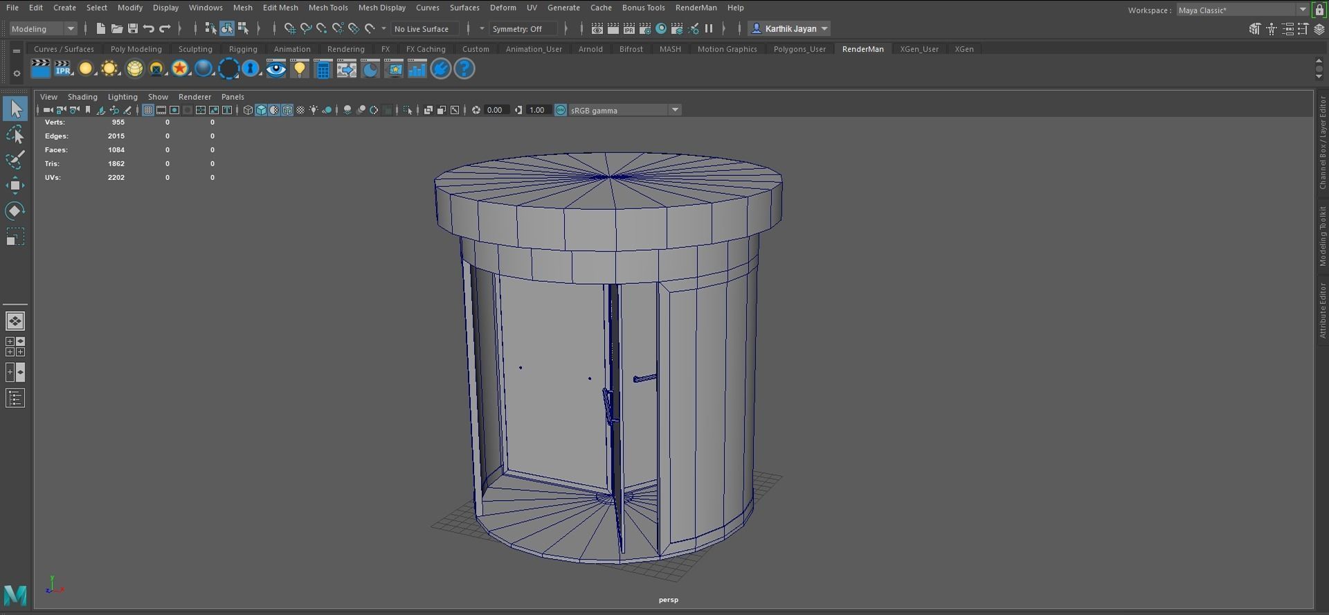Open a scene with folder icon
1329x615 pixels.
116,28
